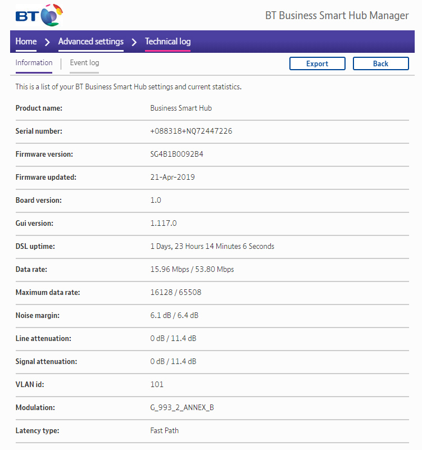This screenshot has height=450, width=422.
Task: Go to Home breadcrumb
Action: tap(26, 42)
